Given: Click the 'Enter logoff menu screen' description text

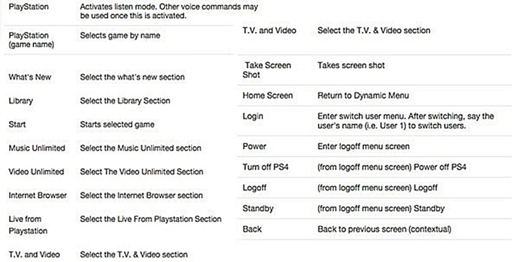Looking at the screenshot, I should [363, 146].
